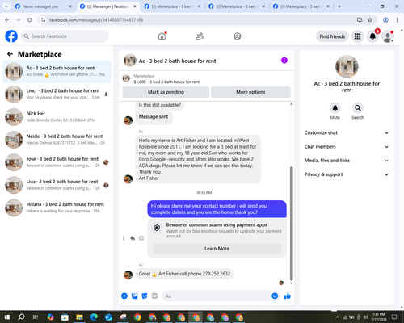Switch to the Messenger | Facebook tab
This screenshot has width=404, height=323.
(108, 6)
